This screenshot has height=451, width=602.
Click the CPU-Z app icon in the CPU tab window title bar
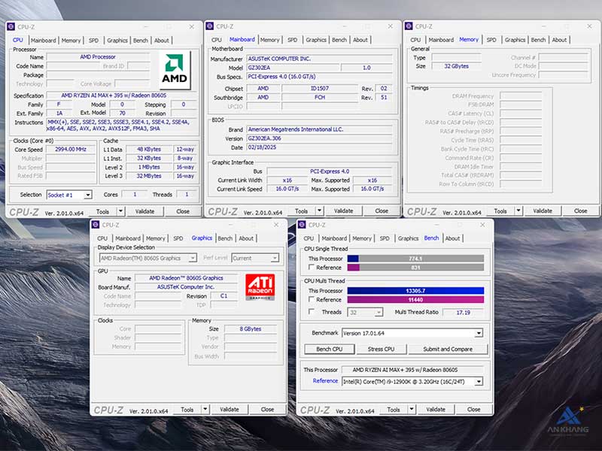pyautogui.click(x=11, y=26)
